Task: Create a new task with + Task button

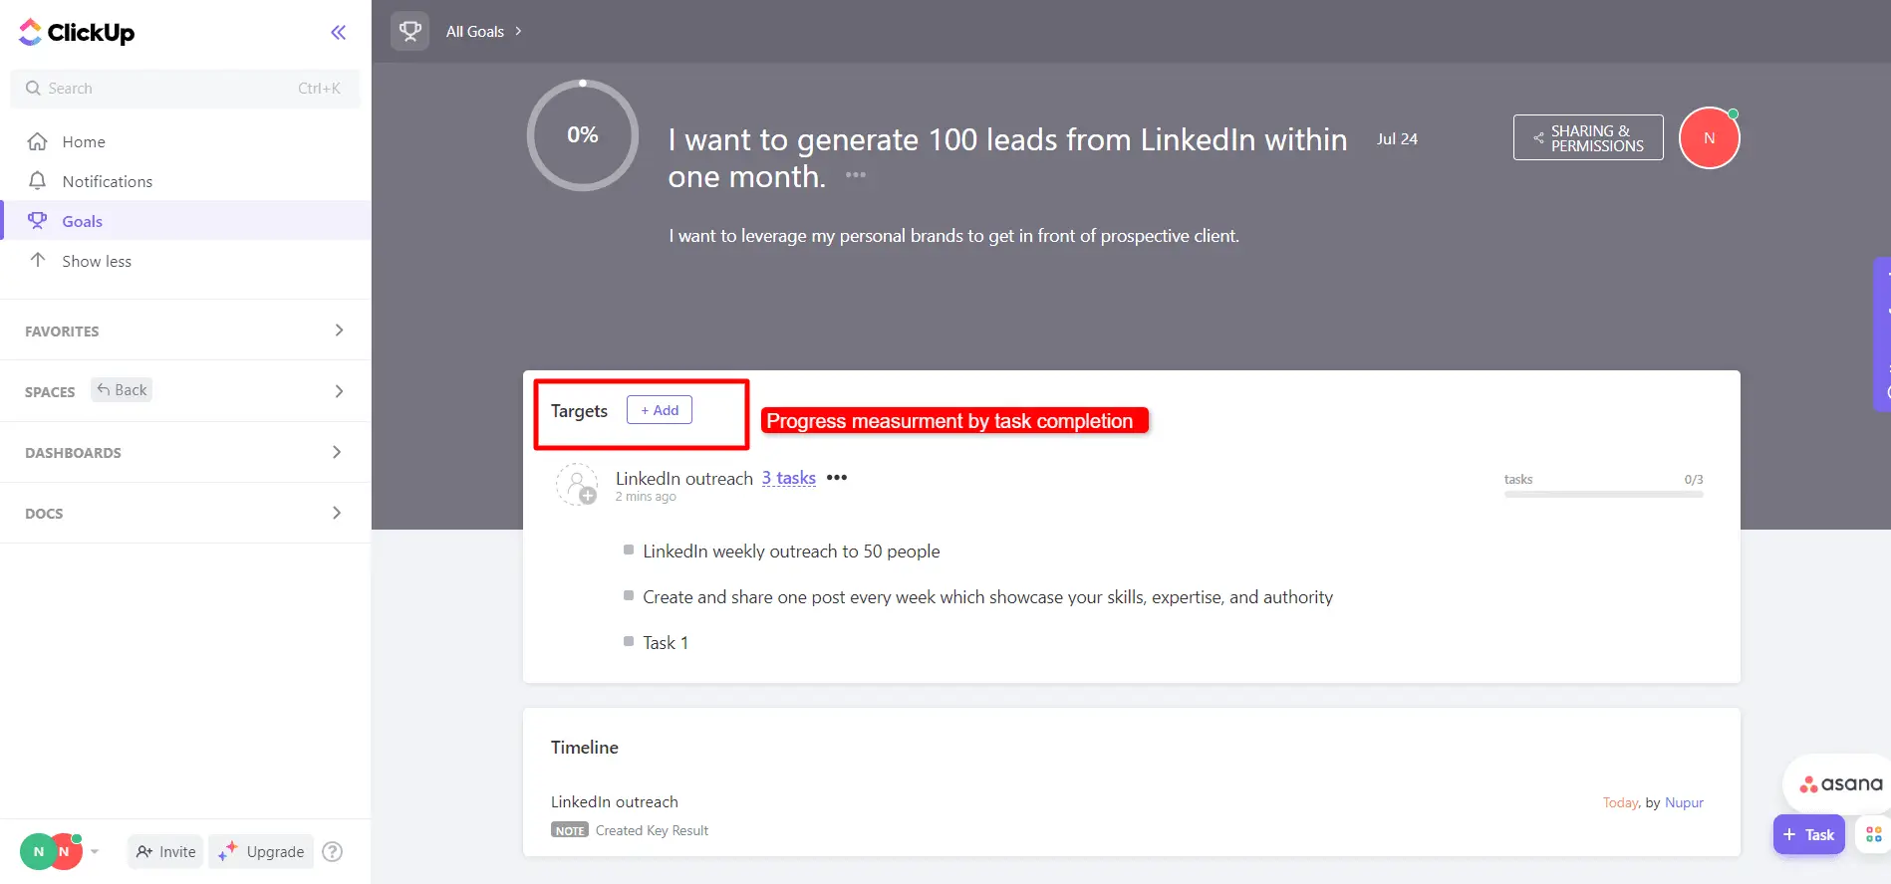Action: click(x=1808, y=835)
